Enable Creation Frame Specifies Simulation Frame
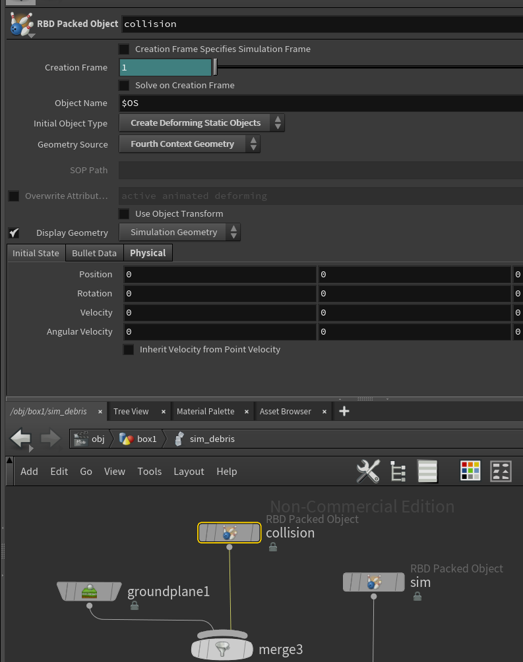523x662 pixels. click(124, 49)
